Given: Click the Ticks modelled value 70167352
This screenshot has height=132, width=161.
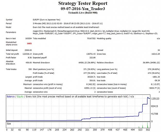Looking at the screenshot, I should click(x=91, y=38).
